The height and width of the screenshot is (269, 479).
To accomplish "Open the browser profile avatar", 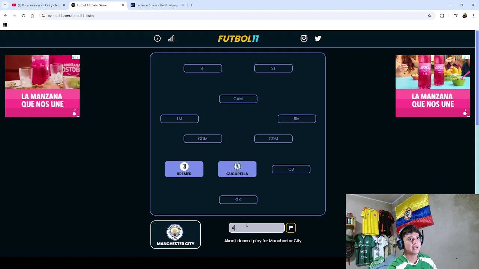I will pos(465,16).
